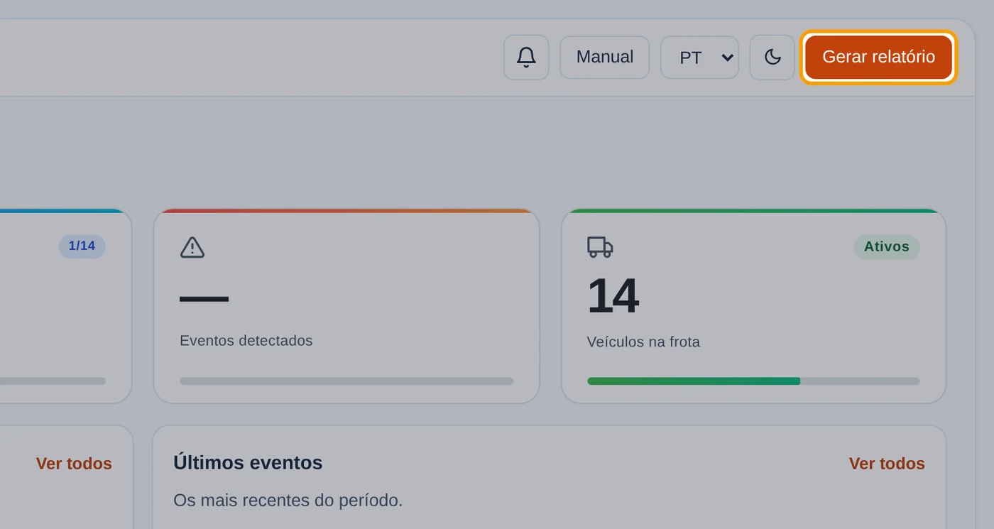Click Ver todos link in left panel

pyautogui.click(x=74, y=464)
